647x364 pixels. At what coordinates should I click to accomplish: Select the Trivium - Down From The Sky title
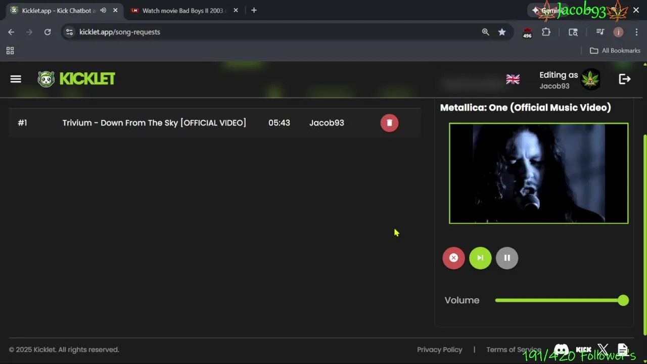154,123
